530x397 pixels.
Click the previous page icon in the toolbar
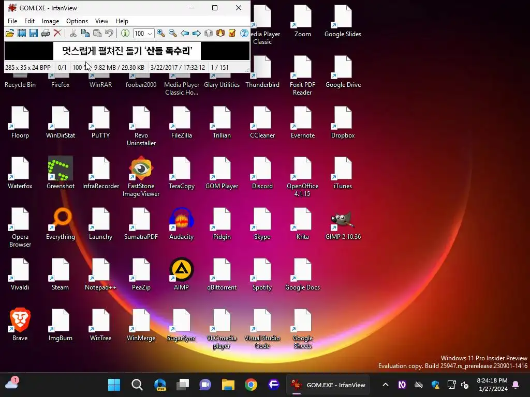coord(209,33)
